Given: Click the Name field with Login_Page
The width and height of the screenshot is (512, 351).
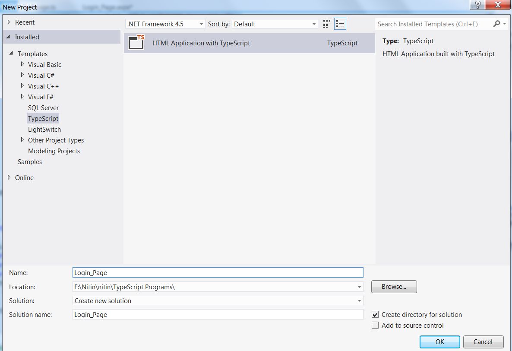Looking at the screenshot, I should click(218, 272).
